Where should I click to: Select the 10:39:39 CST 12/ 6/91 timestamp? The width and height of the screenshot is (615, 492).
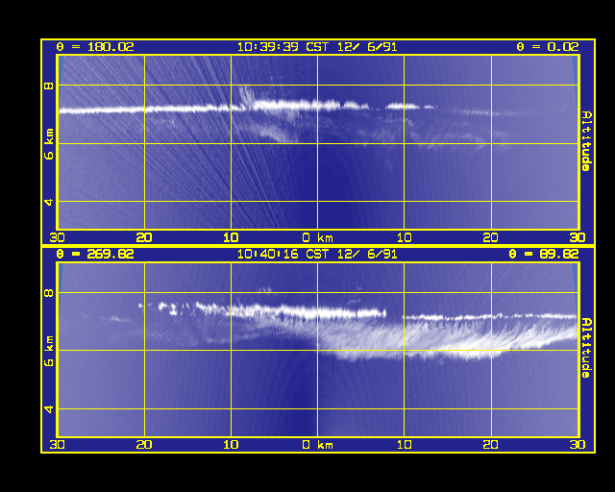pos(317,47)
